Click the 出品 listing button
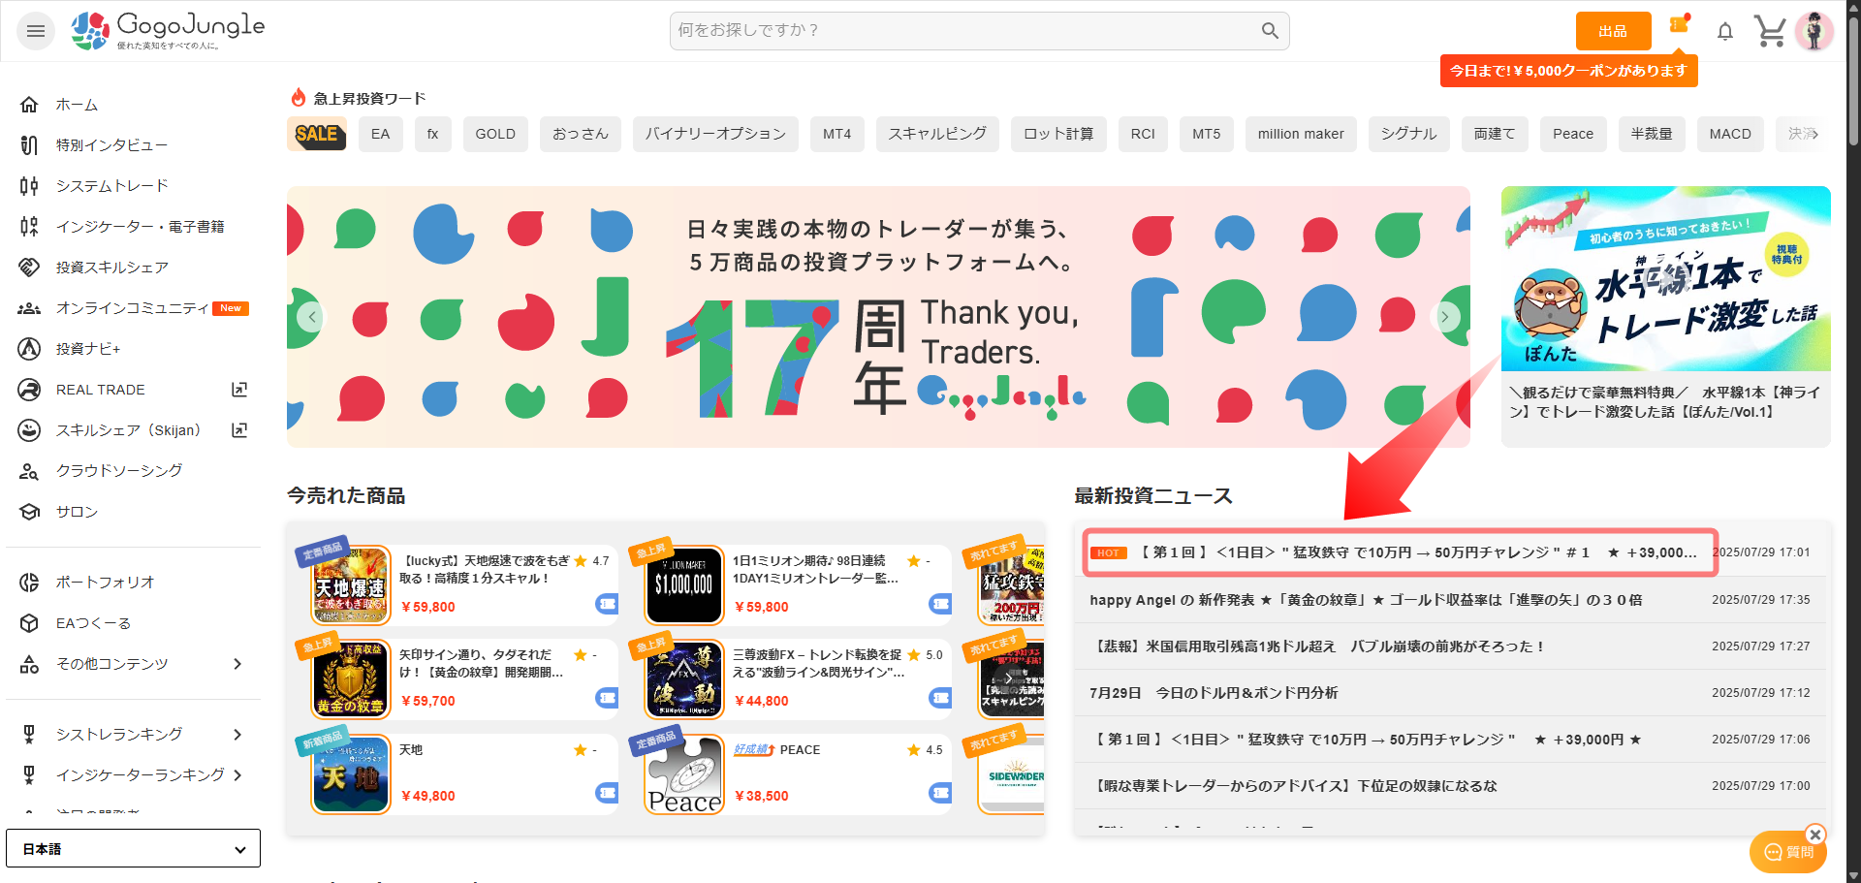This screenshot has height=883, width=1861. click(1614, 31)
